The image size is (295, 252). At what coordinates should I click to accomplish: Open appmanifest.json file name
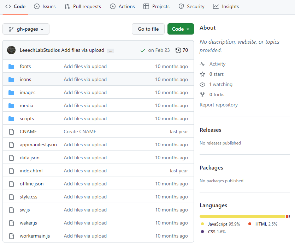click(38, 145)
